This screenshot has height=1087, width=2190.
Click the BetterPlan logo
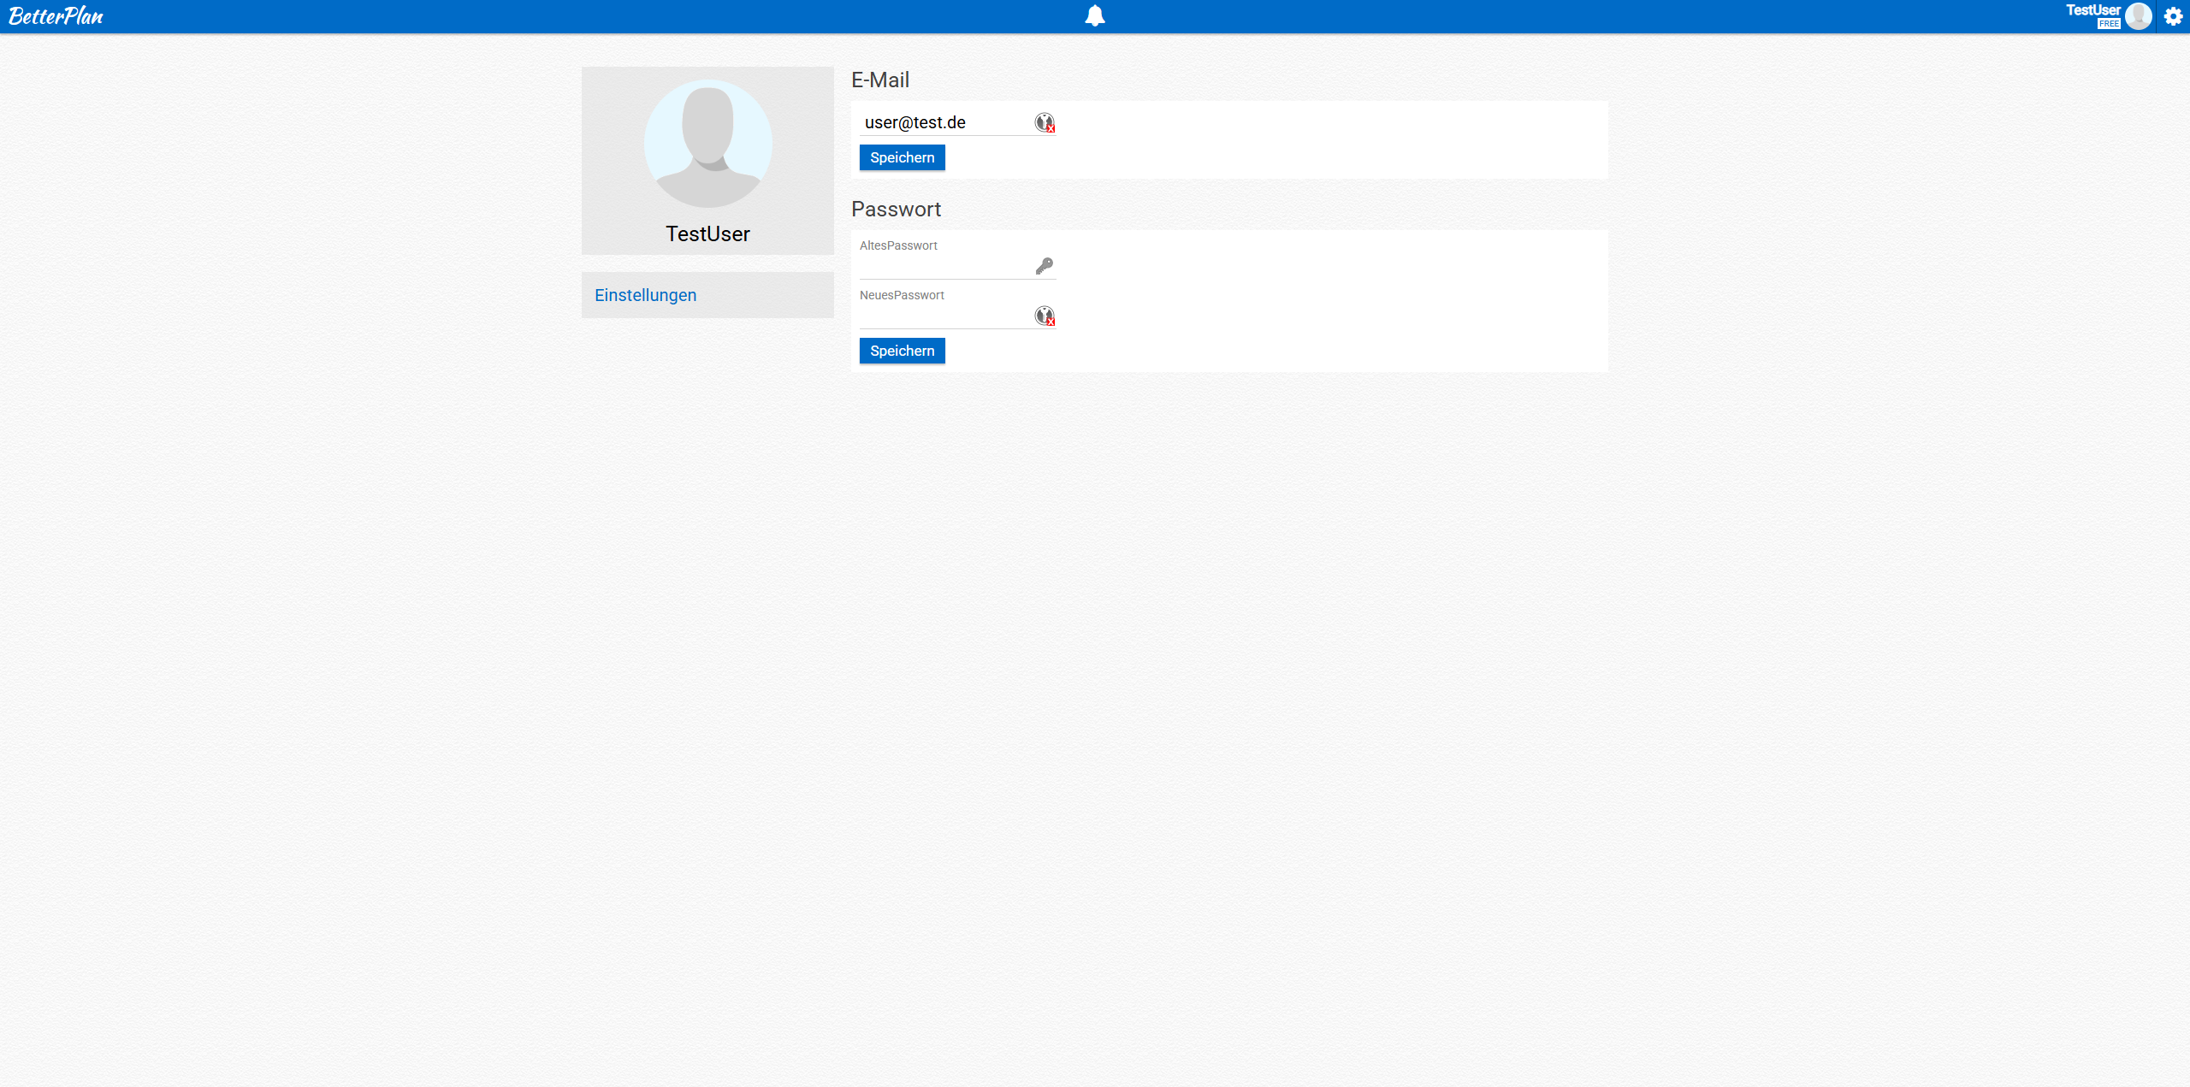(56, 16)
